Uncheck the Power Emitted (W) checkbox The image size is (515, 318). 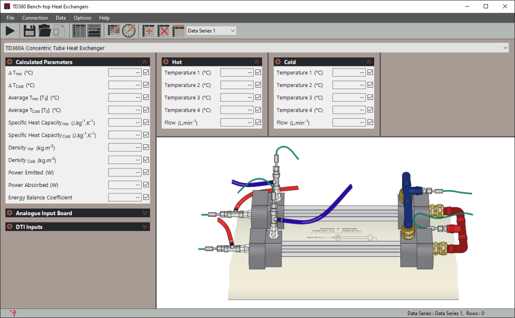click(x=146, y=172)
